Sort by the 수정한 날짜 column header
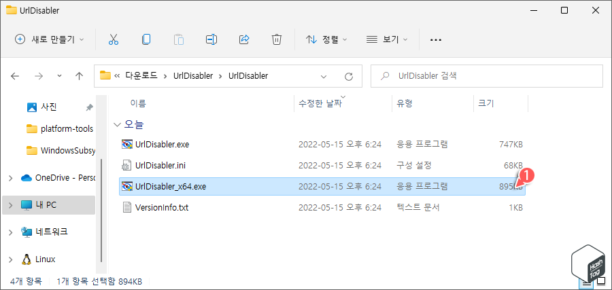The width and height of the screenshot is (612, 290). pyautogui.click(x=320, y=103)
